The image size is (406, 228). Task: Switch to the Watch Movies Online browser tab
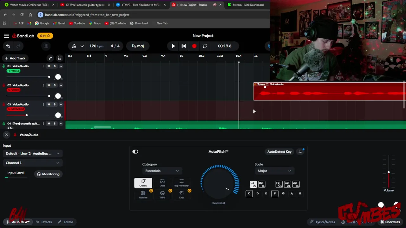click(29, 5)
